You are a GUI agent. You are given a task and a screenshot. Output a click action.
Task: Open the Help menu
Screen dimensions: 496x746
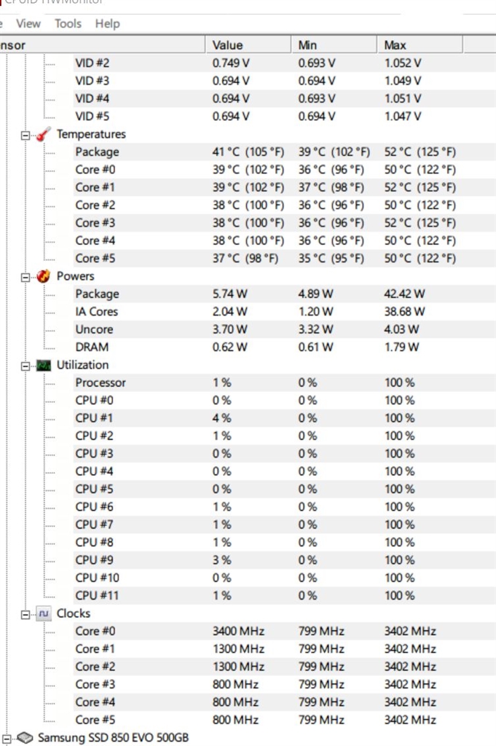click(107, 23)
